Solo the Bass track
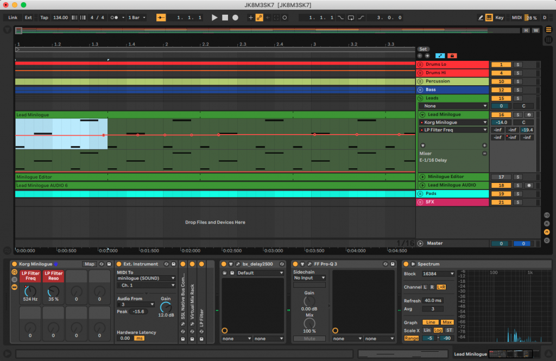Viewport: 556px width, 361px height. [x=517, y=90]
